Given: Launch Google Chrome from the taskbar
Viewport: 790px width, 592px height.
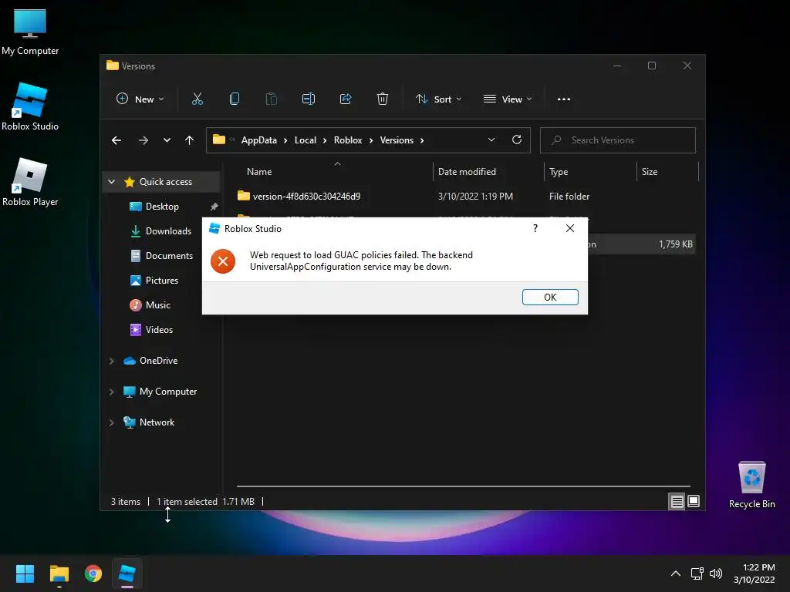Looking at the screenshot, I should point(93,573).
